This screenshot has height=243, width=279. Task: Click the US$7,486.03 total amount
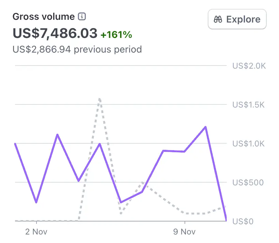tap(55, 33)
